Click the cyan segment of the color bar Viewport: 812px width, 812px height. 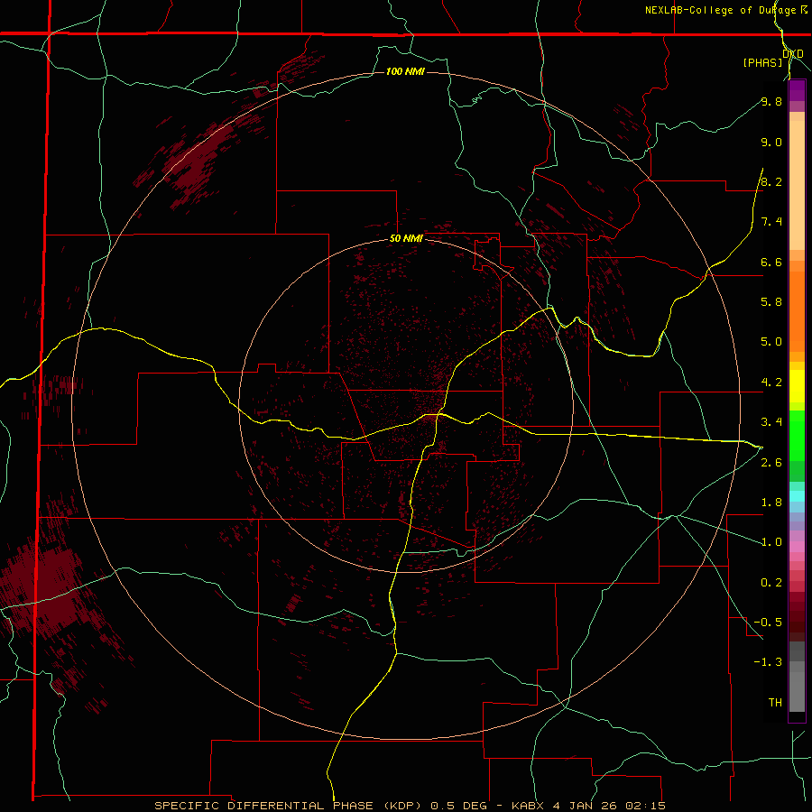(x=797, y=496)
